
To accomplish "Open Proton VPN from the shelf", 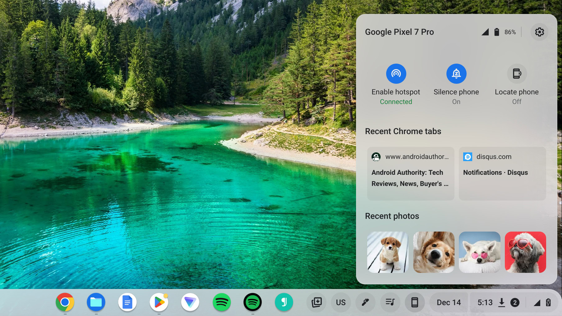I will tap(190, 302).
